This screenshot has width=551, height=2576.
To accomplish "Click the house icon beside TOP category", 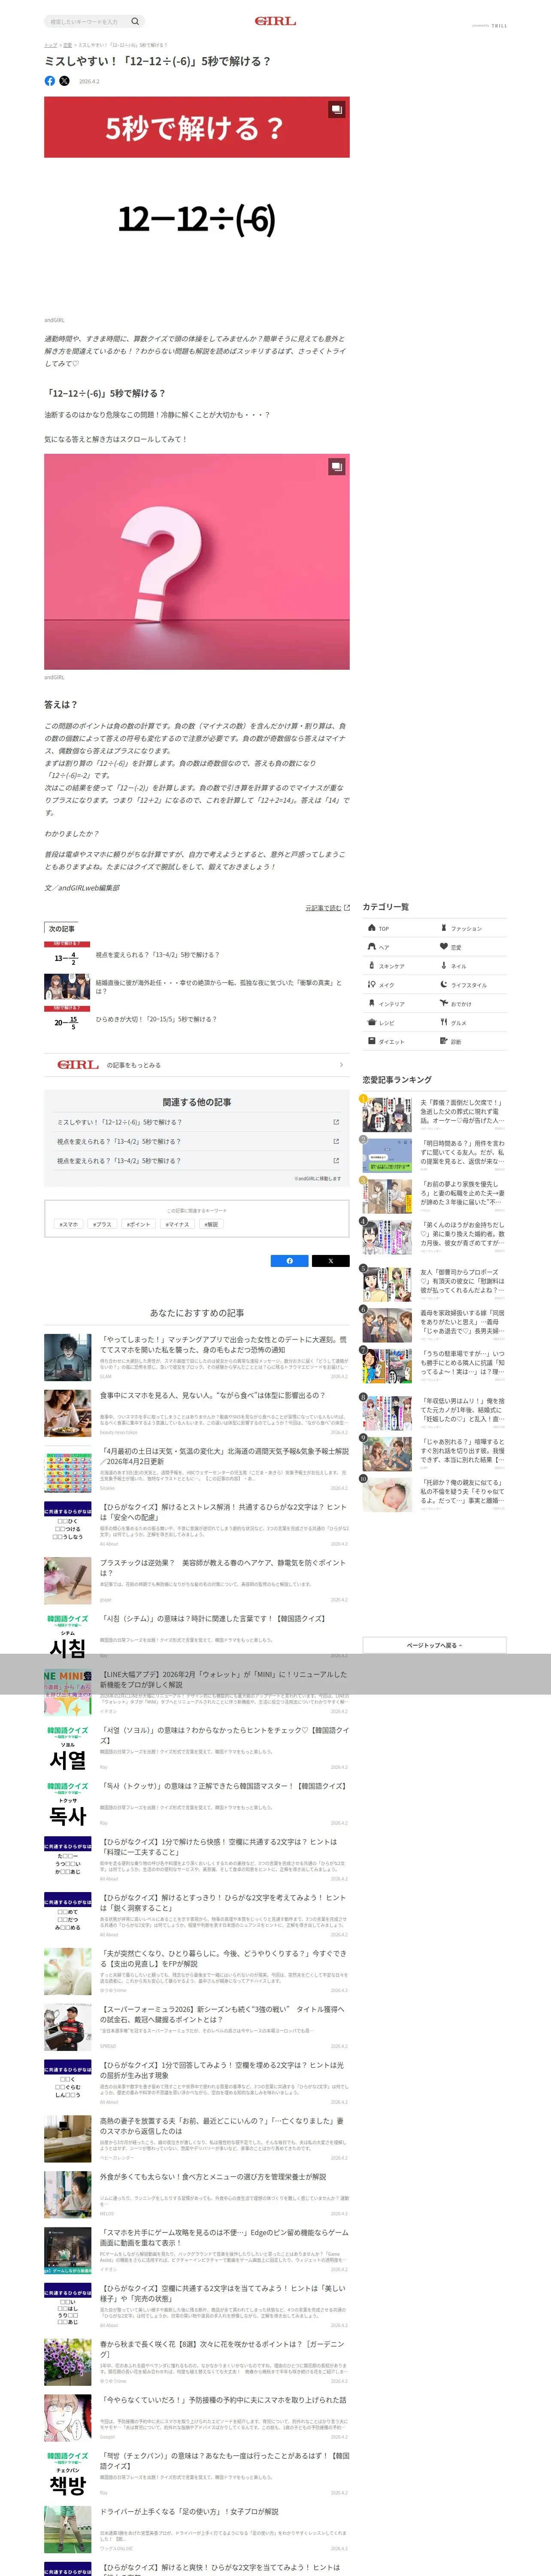I will (372, 928).
